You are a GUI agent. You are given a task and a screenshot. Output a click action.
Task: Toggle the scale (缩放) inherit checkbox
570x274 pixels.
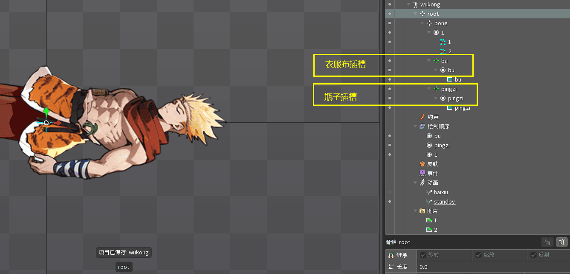(478, 255)
